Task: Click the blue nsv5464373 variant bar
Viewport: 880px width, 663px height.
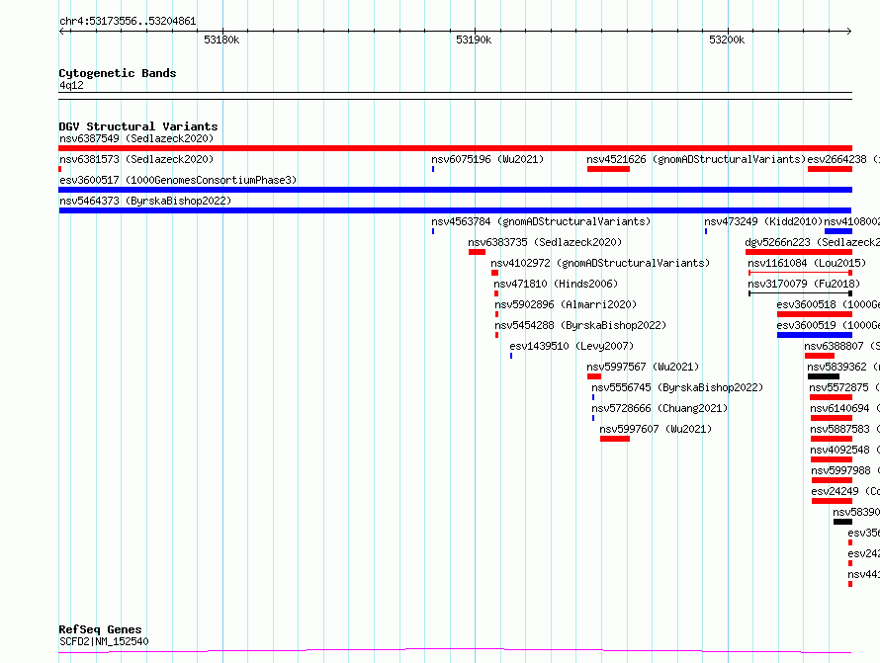Action: (x=455, y=210)
